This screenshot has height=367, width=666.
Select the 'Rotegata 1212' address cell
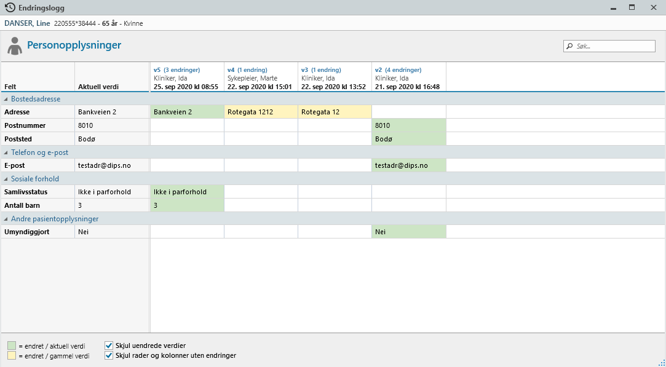[261, 112]
